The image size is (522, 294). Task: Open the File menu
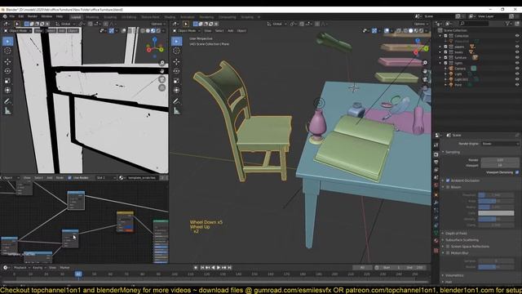click(x=12, y=16)
